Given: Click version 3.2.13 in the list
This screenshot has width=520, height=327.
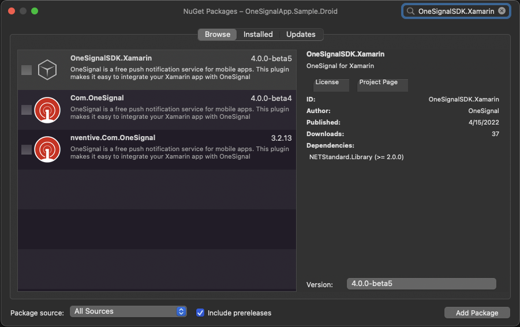Looking at the screenshot, I should point(282,138).
